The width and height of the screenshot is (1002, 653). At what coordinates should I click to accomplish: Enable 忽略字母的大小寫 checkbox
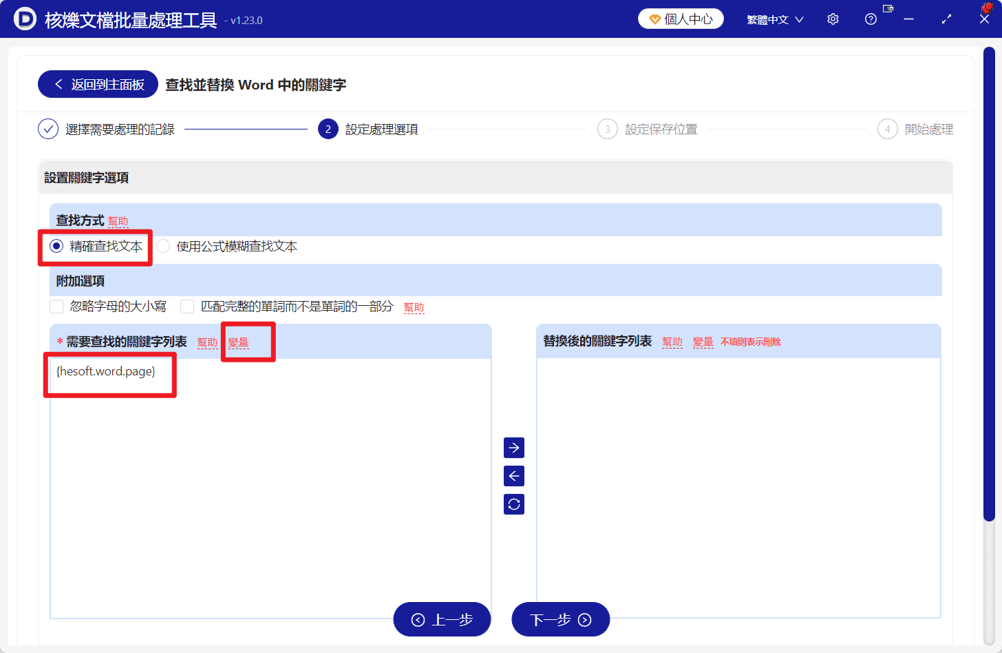coord(56,306)
